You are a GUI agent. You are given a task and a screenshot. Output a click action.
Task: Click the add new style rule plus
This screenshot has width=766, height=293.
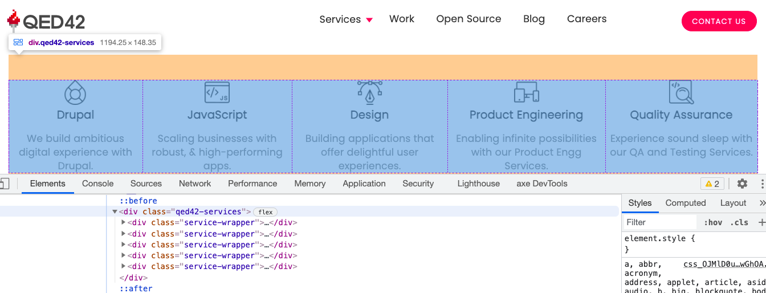761,222
